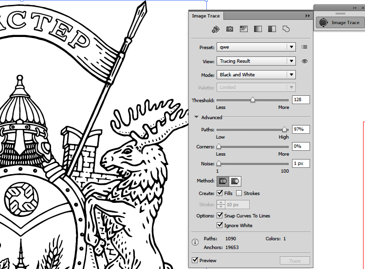This screenshot has width=365, height=269.
Task: Select the Grayscale preset icon
Action: [x=258, y=29]
